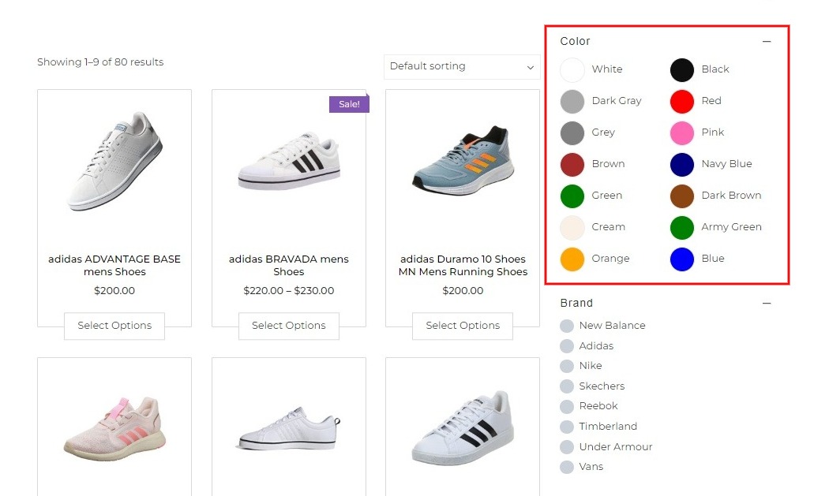Filter by Dark Gray color swatch
This screenshot has height=496, width=814.
coord(572,101)
